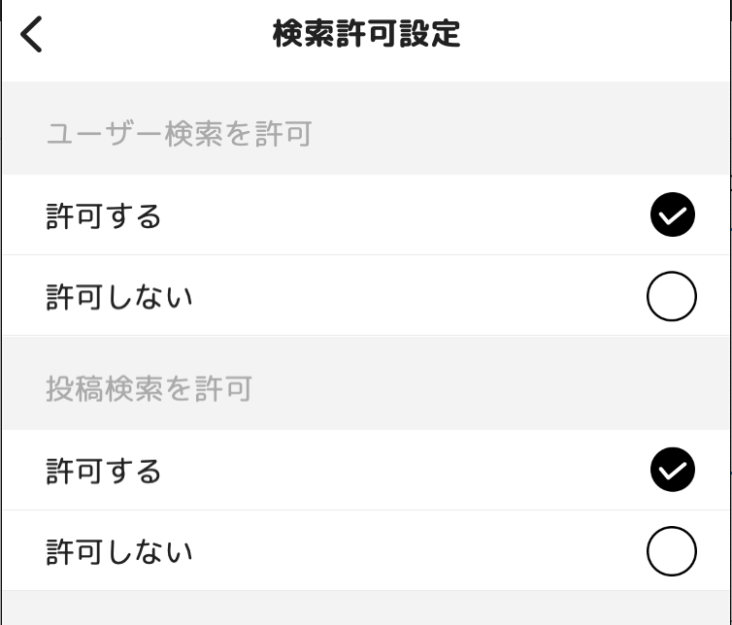
Task: Tap the 許可しない label under ユーザー検索を許可
Action: pyautogui.click(x=119, y=297)
